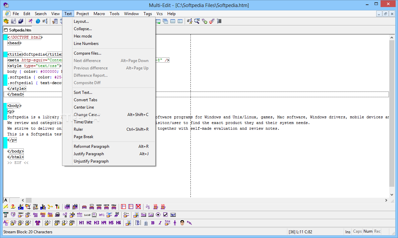Click the tile windows horizontally icon
398x238 pixels.
coord(173,21)
